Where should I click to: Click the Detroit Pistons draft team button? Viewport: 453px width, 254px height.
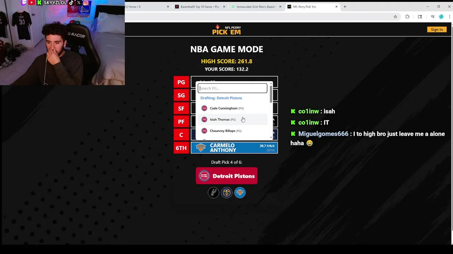[x=226, y=176]
